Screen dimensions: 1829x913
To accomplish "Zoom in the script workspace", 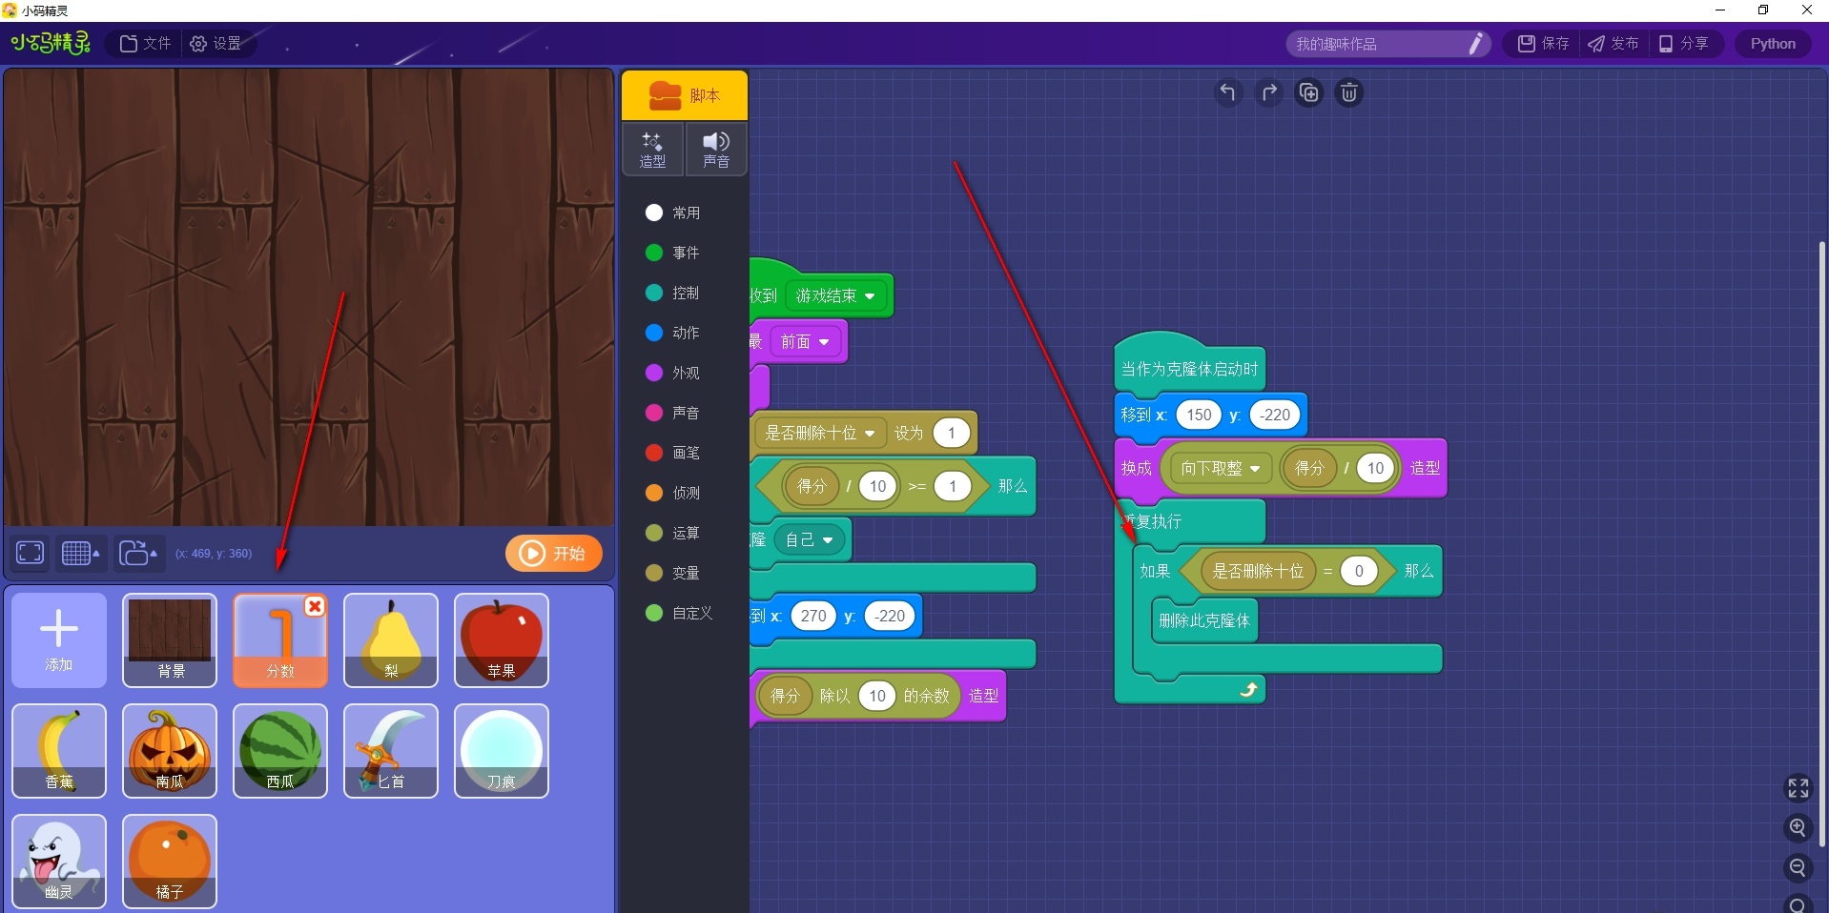I will point(1798,827).
